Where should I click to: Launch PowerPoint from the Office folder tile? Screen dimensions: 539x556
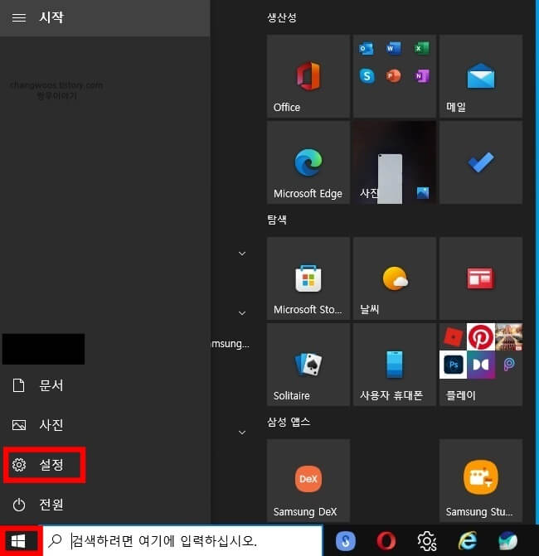point(394,76)
